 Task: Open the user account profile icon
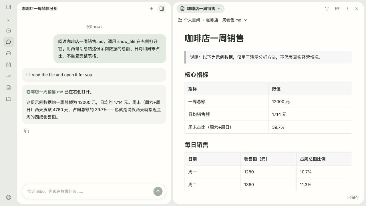tap(9, 197)
